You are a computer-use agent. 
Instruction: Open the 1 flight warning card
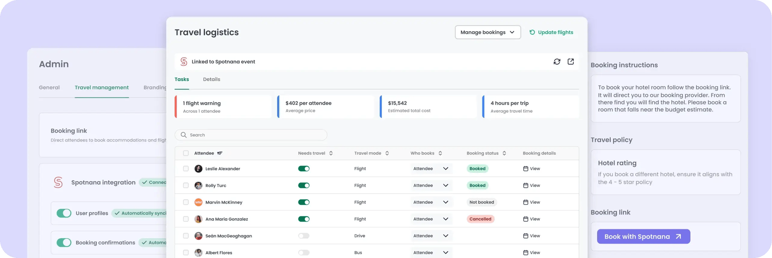point(223,107)
